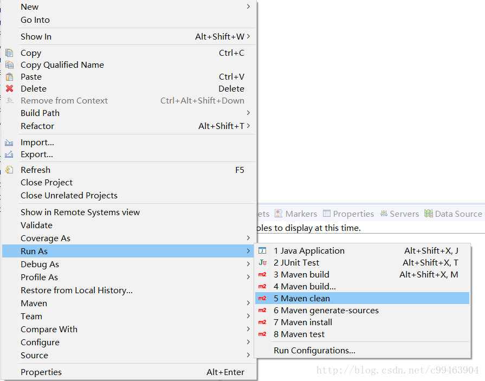Click the m2 icon beside Maven generate-sources
The height and width of the screenshot is (381, 485).
pyautogui.click(x=262, y=310)
